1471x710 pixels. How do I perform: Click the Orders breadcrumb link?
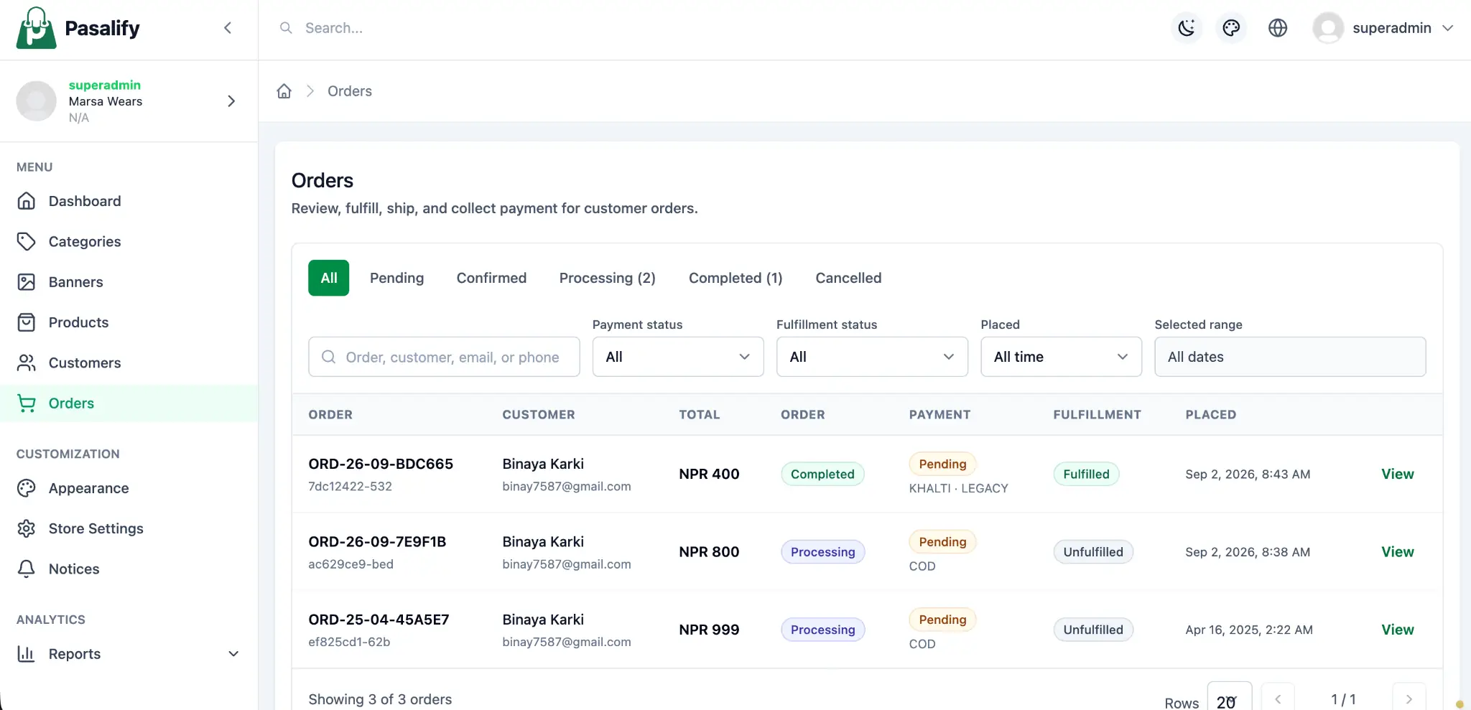tap(350, 91)
